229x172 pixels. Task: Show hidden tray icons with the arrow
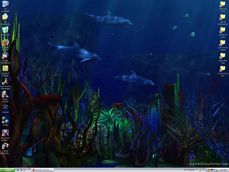click(x=206, y=170)
